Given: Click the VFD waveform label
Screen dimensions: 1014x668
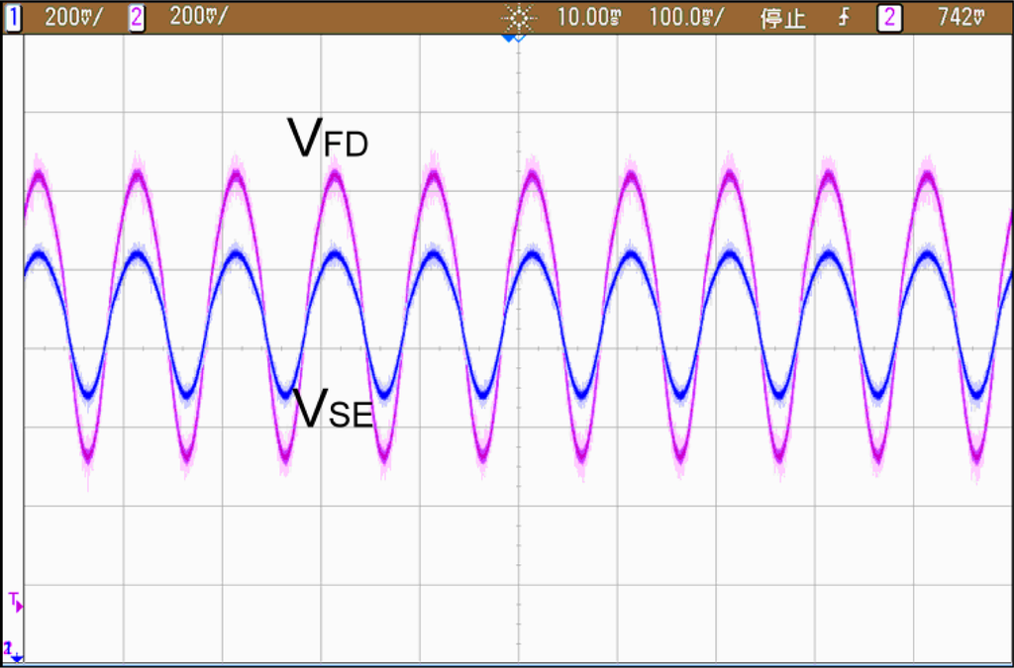Looking at the screenshot, I should [327, 138].
